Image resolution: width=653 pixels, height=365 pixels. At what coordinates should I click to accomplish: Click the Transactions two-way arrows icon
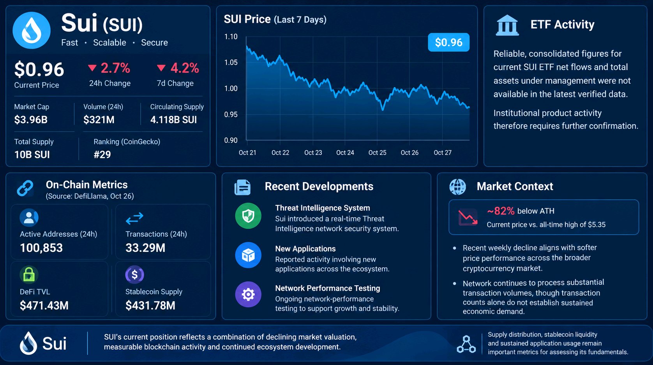(134, 218)
